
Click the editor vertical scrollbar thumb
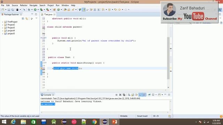click(x=168, y=58)
